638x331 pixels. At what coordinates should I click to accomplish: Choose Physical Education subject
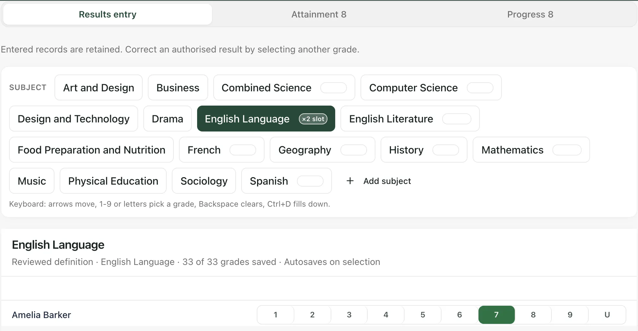[113, 181]
